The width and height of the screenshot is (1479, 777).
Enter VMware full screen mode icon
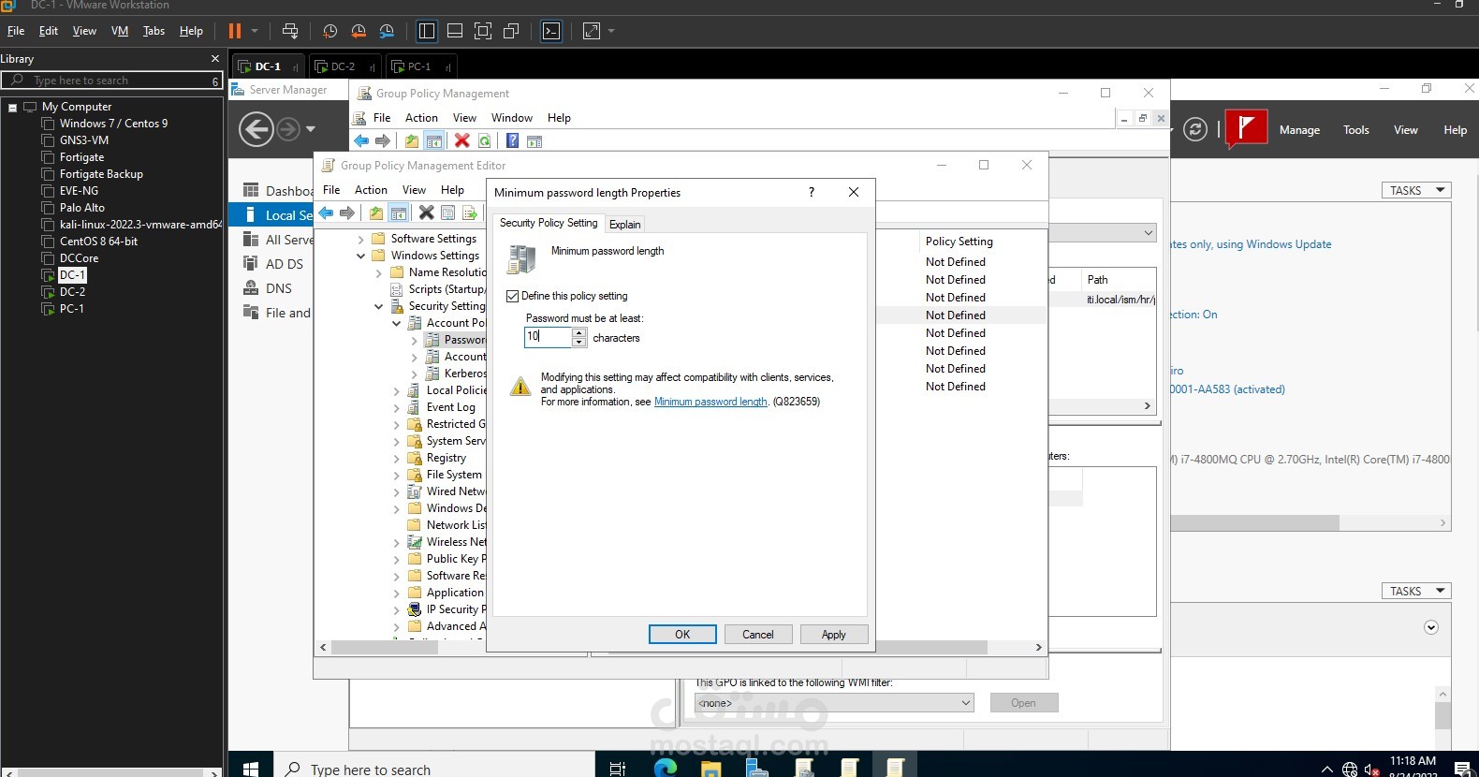pyautogui.click(x=483, y=31)
